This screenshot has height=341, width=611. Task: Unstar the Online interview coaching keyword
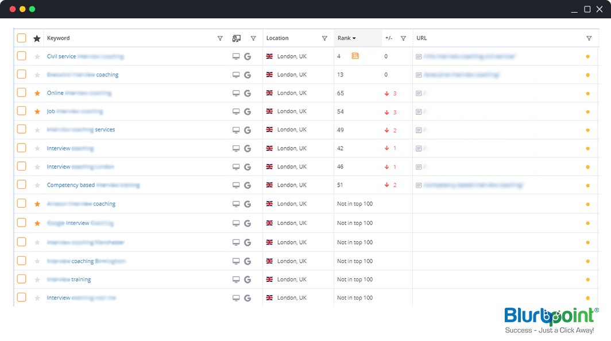click(x=37, y=93)
